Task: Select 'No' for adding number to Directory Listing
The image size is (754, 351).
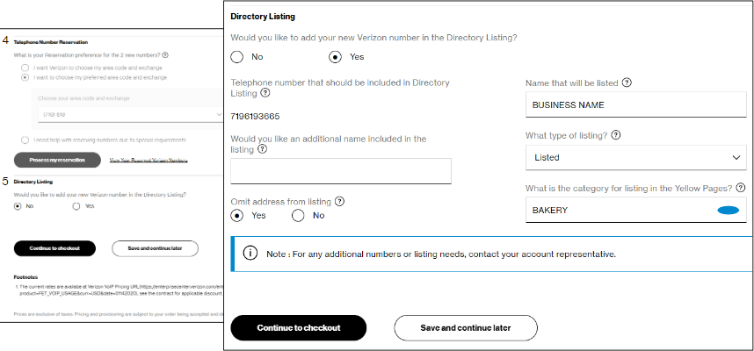Action: (237, 57)
